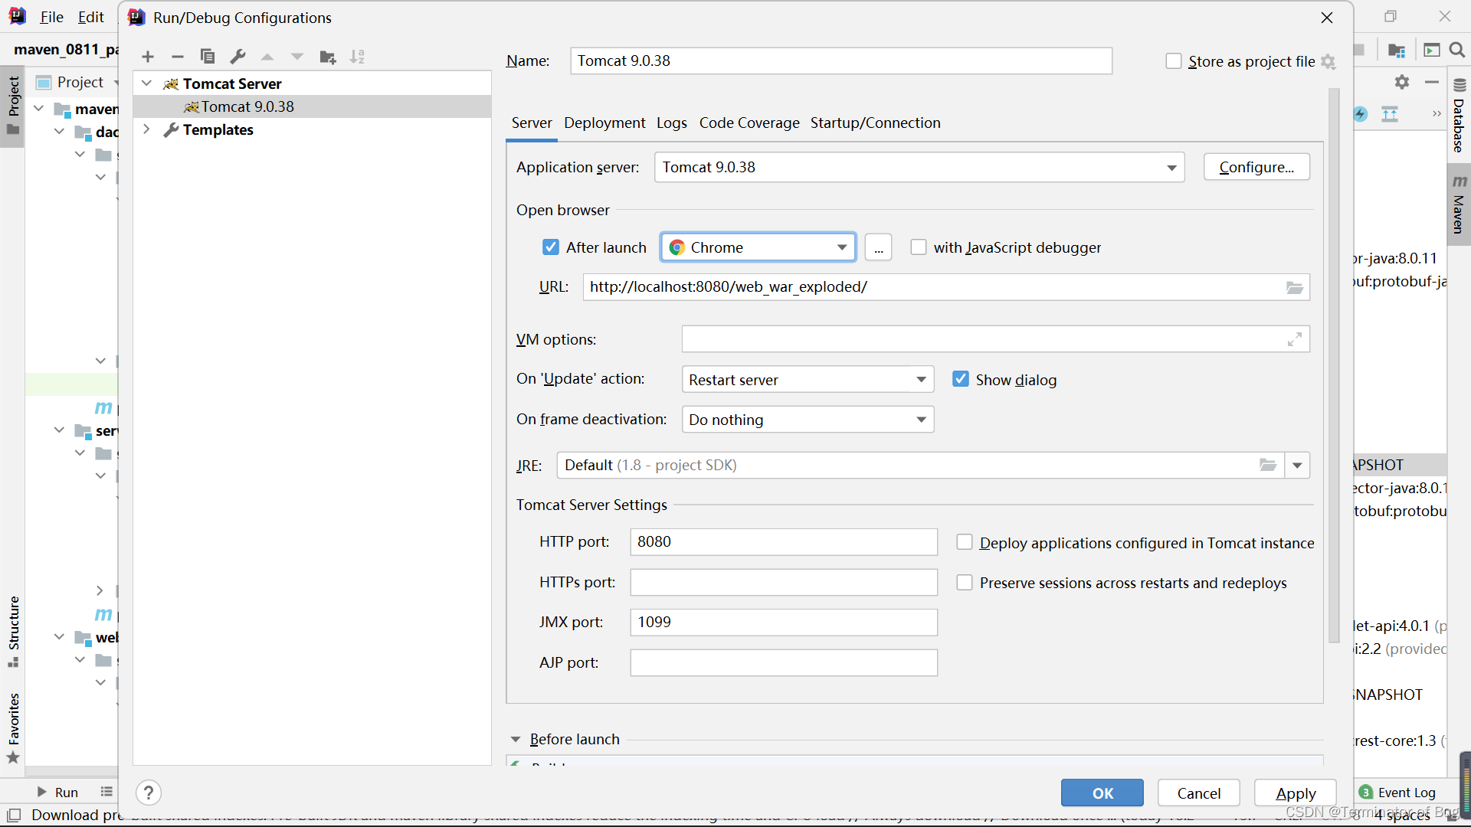
Task: Move configuration up arrow
Action: pos(267,57)
